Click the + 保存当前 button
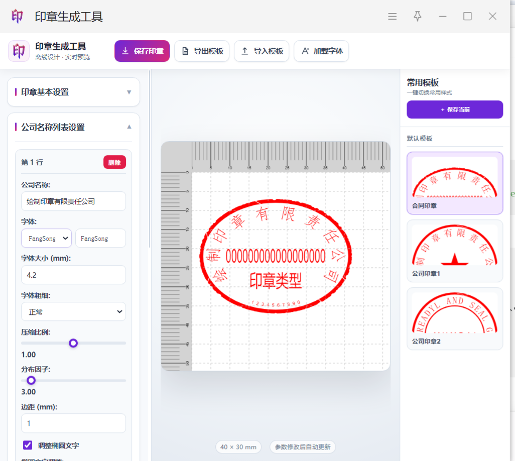Screen dimensions: 515x461 coord(455,109)
